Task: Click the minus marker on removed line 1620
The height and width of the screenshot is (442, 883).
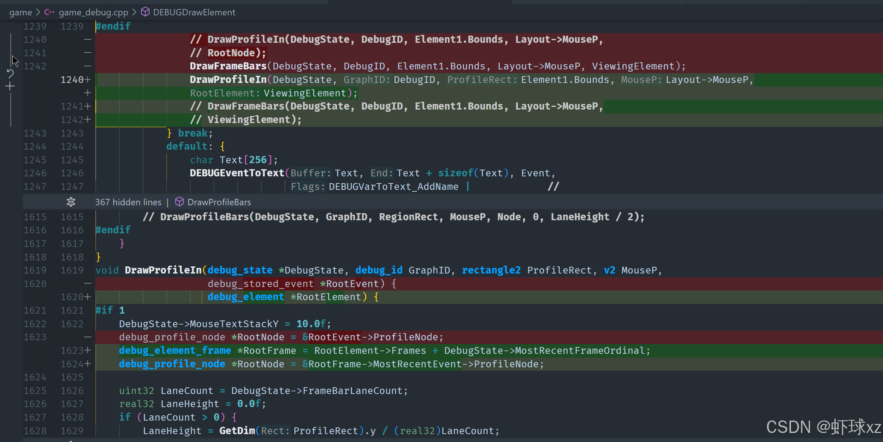Action: tap(88, 284)
